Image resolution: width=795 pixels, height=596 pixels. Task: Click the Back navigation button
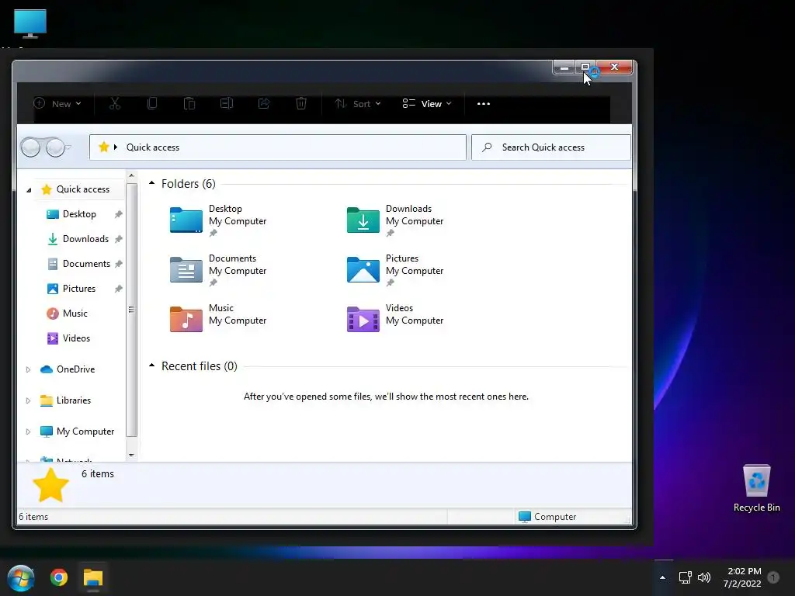pos(30,147)
